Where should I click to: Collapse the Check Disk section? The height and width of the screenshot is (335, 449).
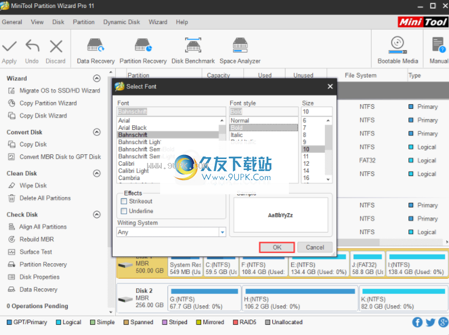click(97, 214)
